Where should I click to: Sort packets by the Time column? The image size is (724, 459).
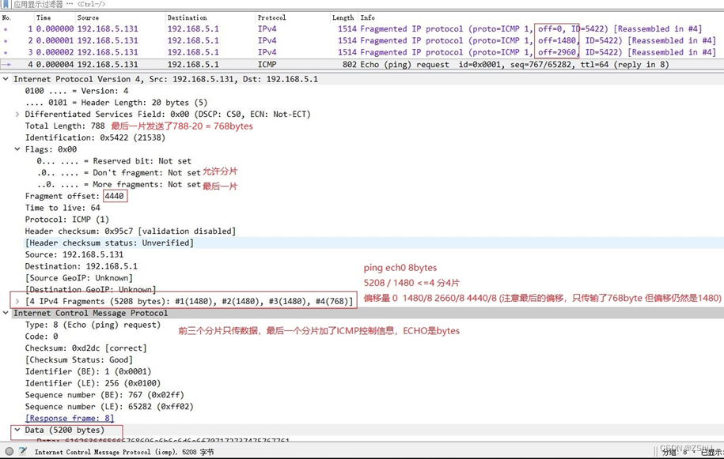(44, 17)
